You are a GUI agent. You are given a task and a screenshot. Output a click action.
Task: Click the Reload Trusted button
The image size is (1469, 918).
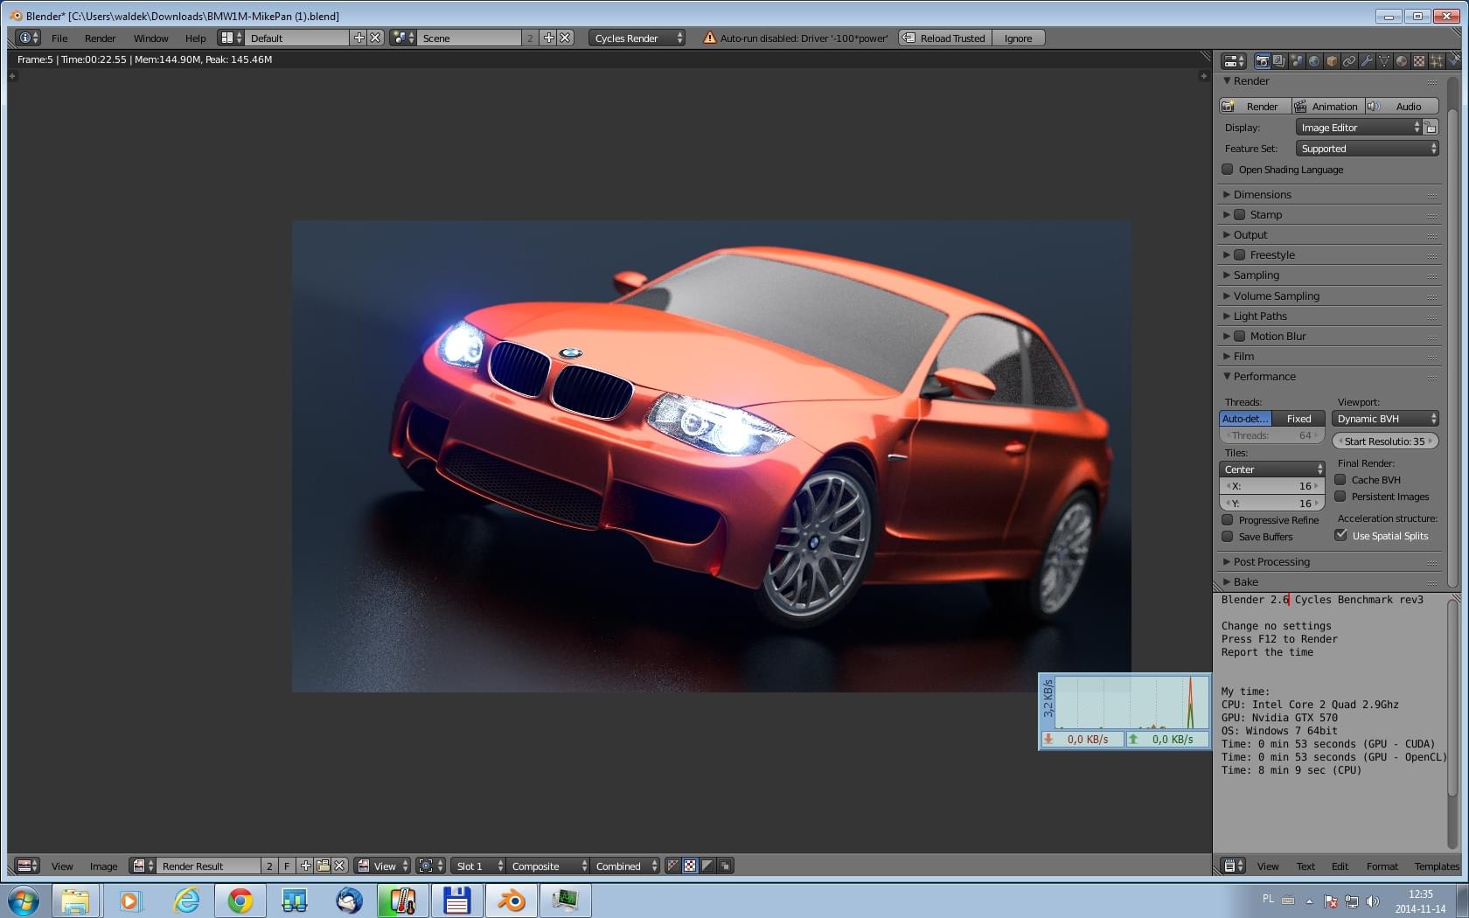click(x=944, y=38)
